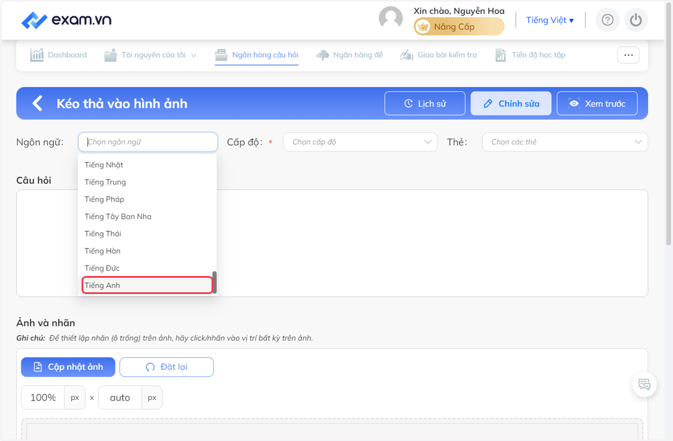
Task: Click inside the Câu hỏi text area
Action: [x=332, y=243]
